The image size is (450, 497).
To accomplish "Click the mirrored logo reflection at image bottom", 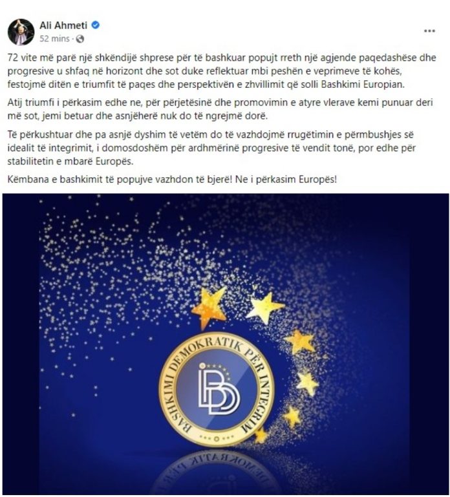I will click(217, 472).
